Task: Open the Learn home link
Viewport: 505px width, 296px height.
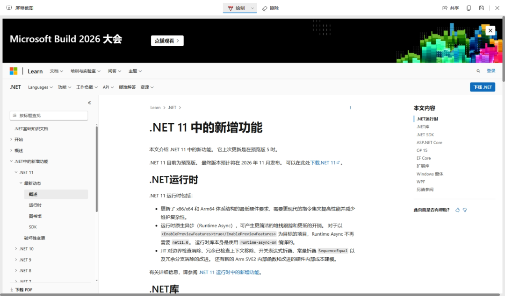Action: coord(35,71)
